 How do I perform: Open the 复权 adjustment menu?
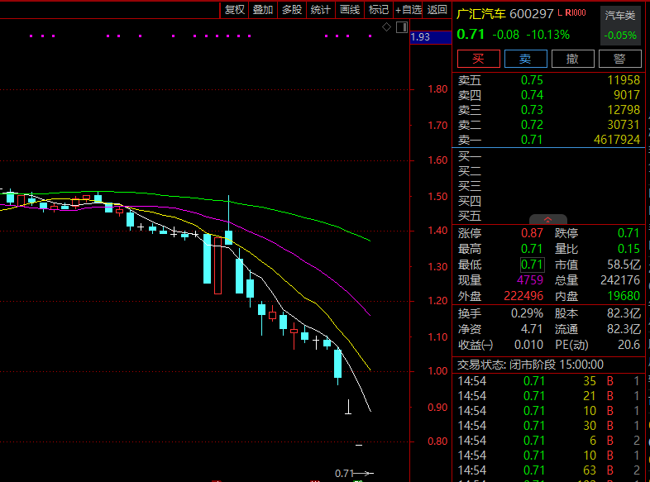click(235, 10)
